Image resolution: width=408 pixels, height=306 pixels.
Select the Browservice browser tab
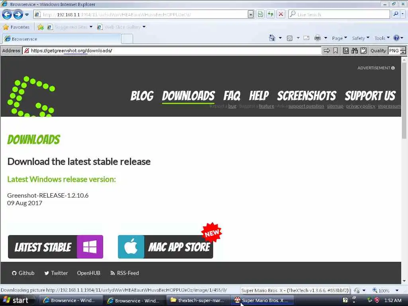click(62, 39)
